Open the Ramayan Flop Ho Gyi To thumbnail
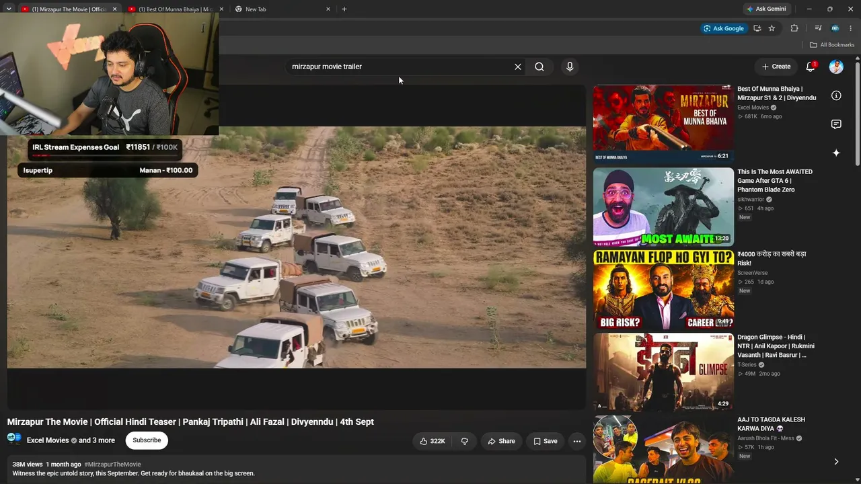The image size is (861, 484). pos(663,290)
